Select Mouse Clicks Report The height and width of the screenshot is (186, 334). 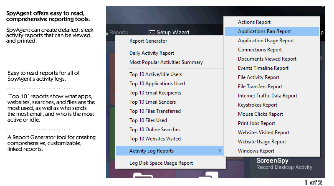point(272,114)
